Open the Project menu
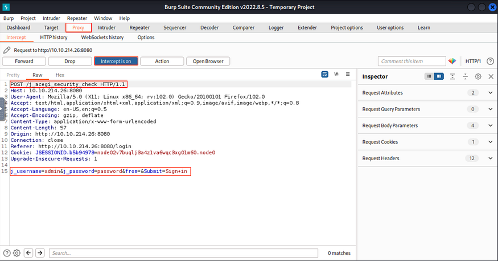 click(28, 18)
